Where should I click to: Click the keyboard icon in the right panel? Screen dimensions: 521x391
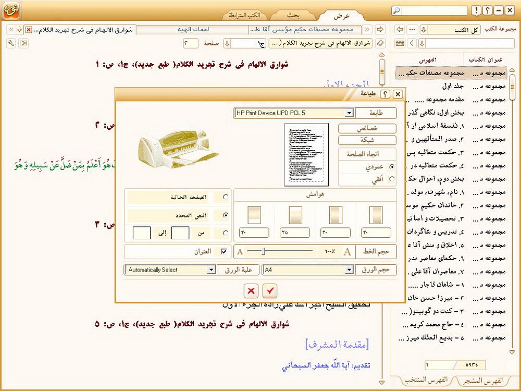(401, 43)
